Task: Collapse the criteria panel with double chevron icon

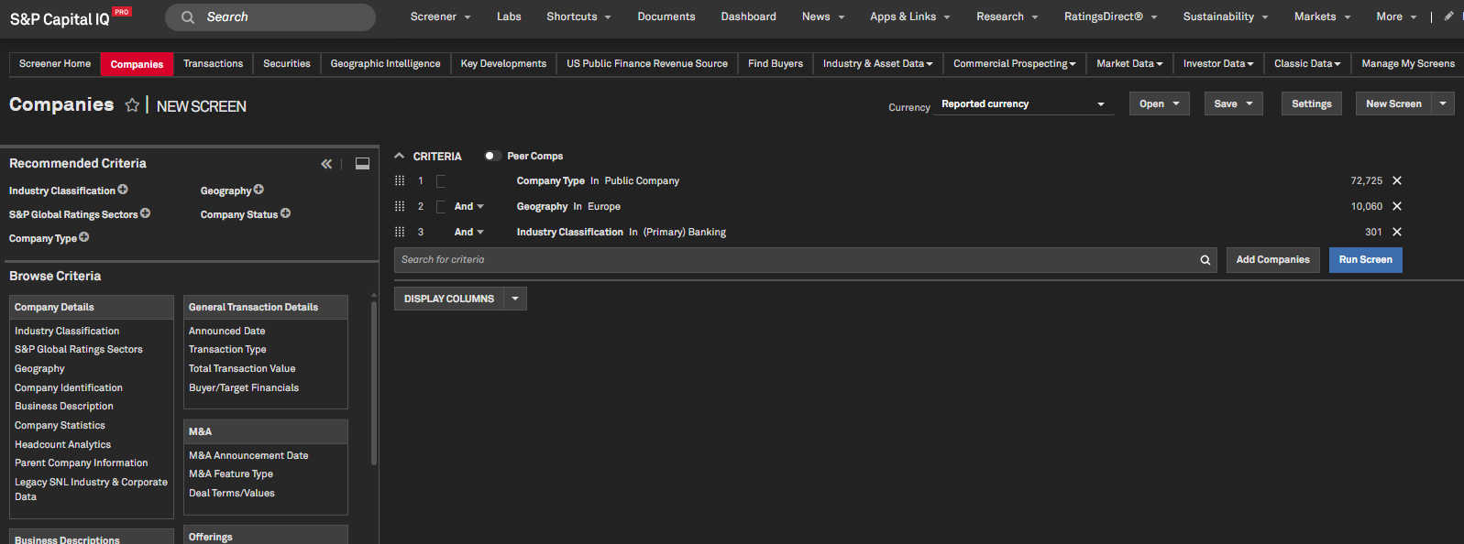Action: [326, 164]
